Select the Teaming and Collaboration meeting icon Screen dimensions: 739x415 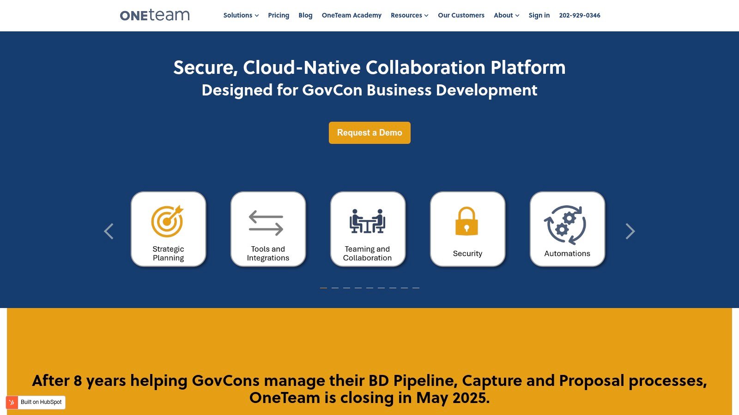click(x=368, y=229)
